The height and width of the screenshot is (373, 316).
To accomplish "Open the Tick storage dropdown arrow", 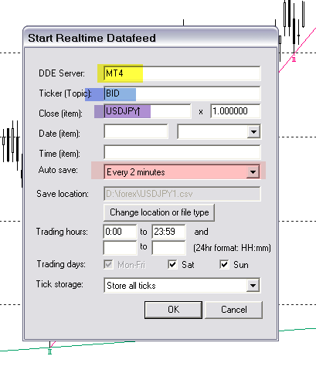I will [x=253, y=285].
